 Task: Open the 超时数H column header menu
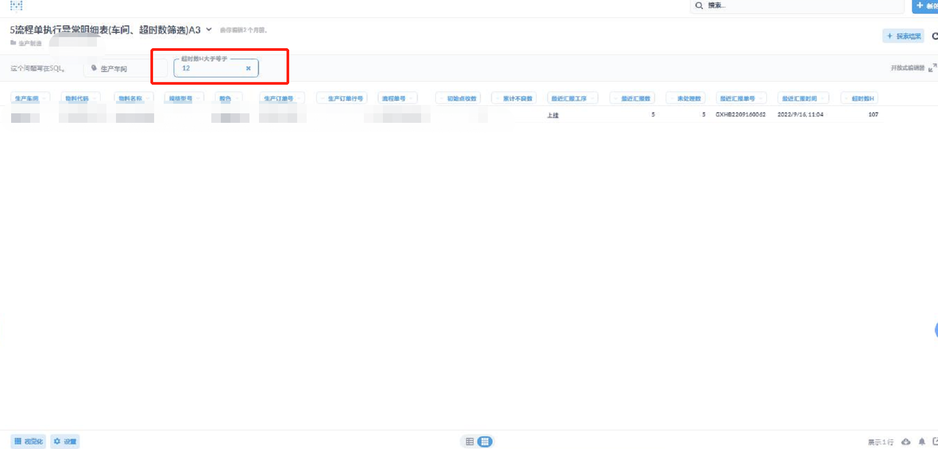(862, 98)
